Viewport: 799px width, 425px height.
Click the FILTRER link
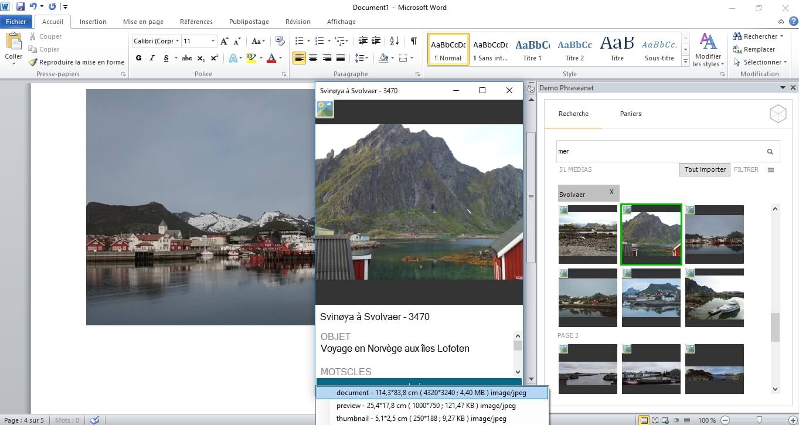746,169
